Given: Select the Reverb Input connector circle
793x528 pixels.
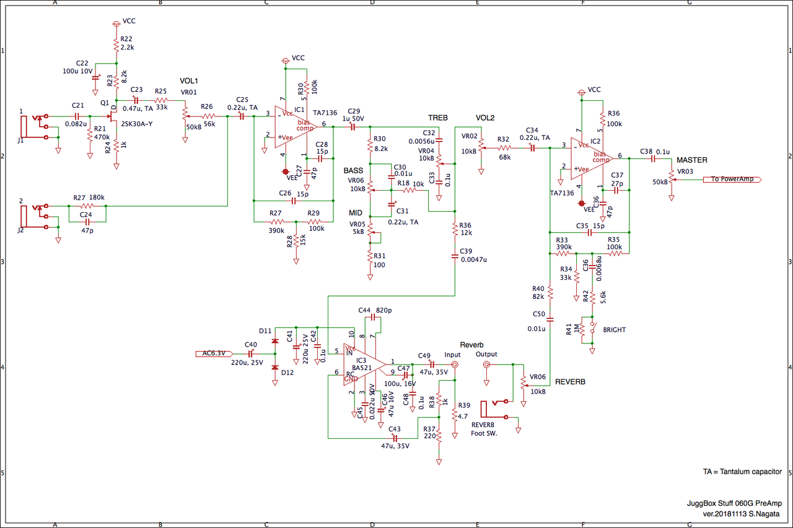Looking at the screenshot, I should (x=454, y=365).
